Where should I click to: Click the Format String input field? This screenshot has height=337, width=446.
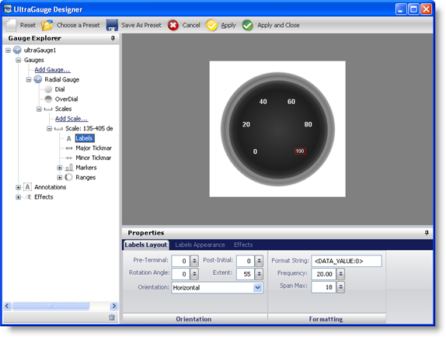(x=347, y=261)
